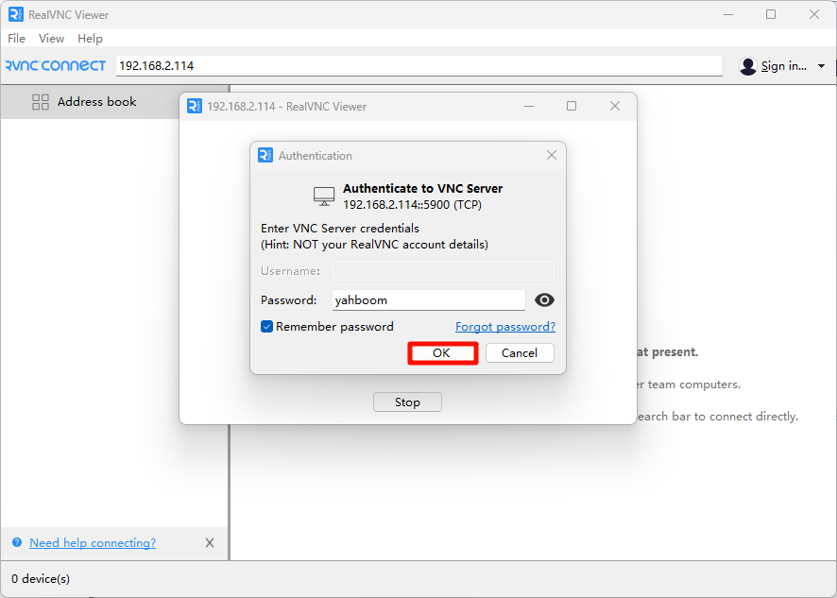
Task: Uncheck the Remember password checkbox
Action: tap(266, 325)
